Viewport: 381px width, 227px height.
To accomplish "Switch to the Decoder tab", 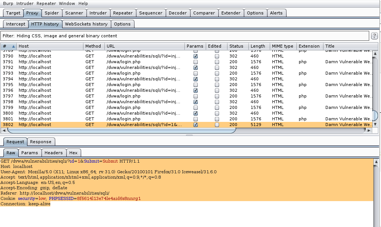I will point(178,13).
